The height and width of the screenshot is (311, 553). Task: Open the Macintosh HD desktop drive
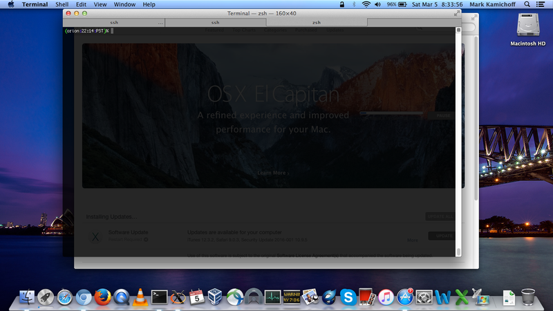(528, 29)
